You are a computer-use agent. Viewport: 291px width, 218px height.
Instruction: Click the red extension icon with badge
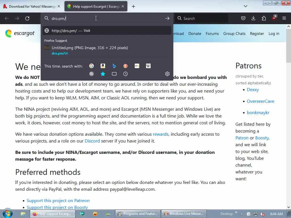(x=274, y=18)
